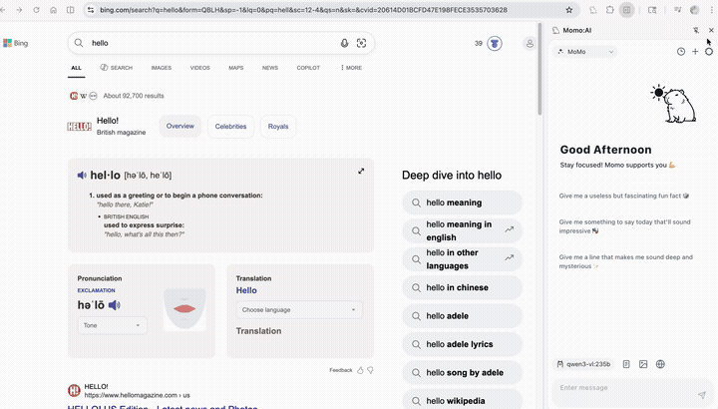Click the Bing page vertical scrollbar
The image size is (718, 409).
(x=539, y=69)
